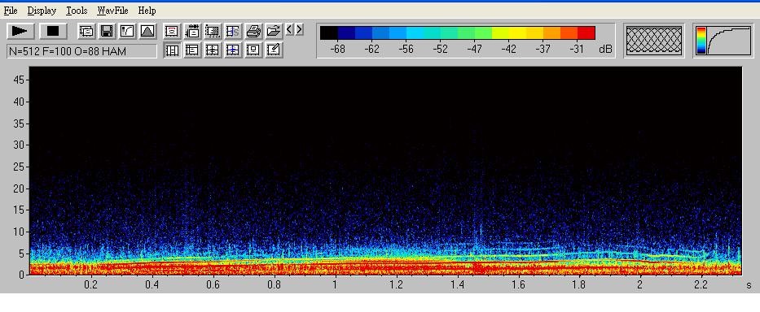
Task: Select the bell-shaped window function icon
Action: pyautogui.click(x=147, y=32)
